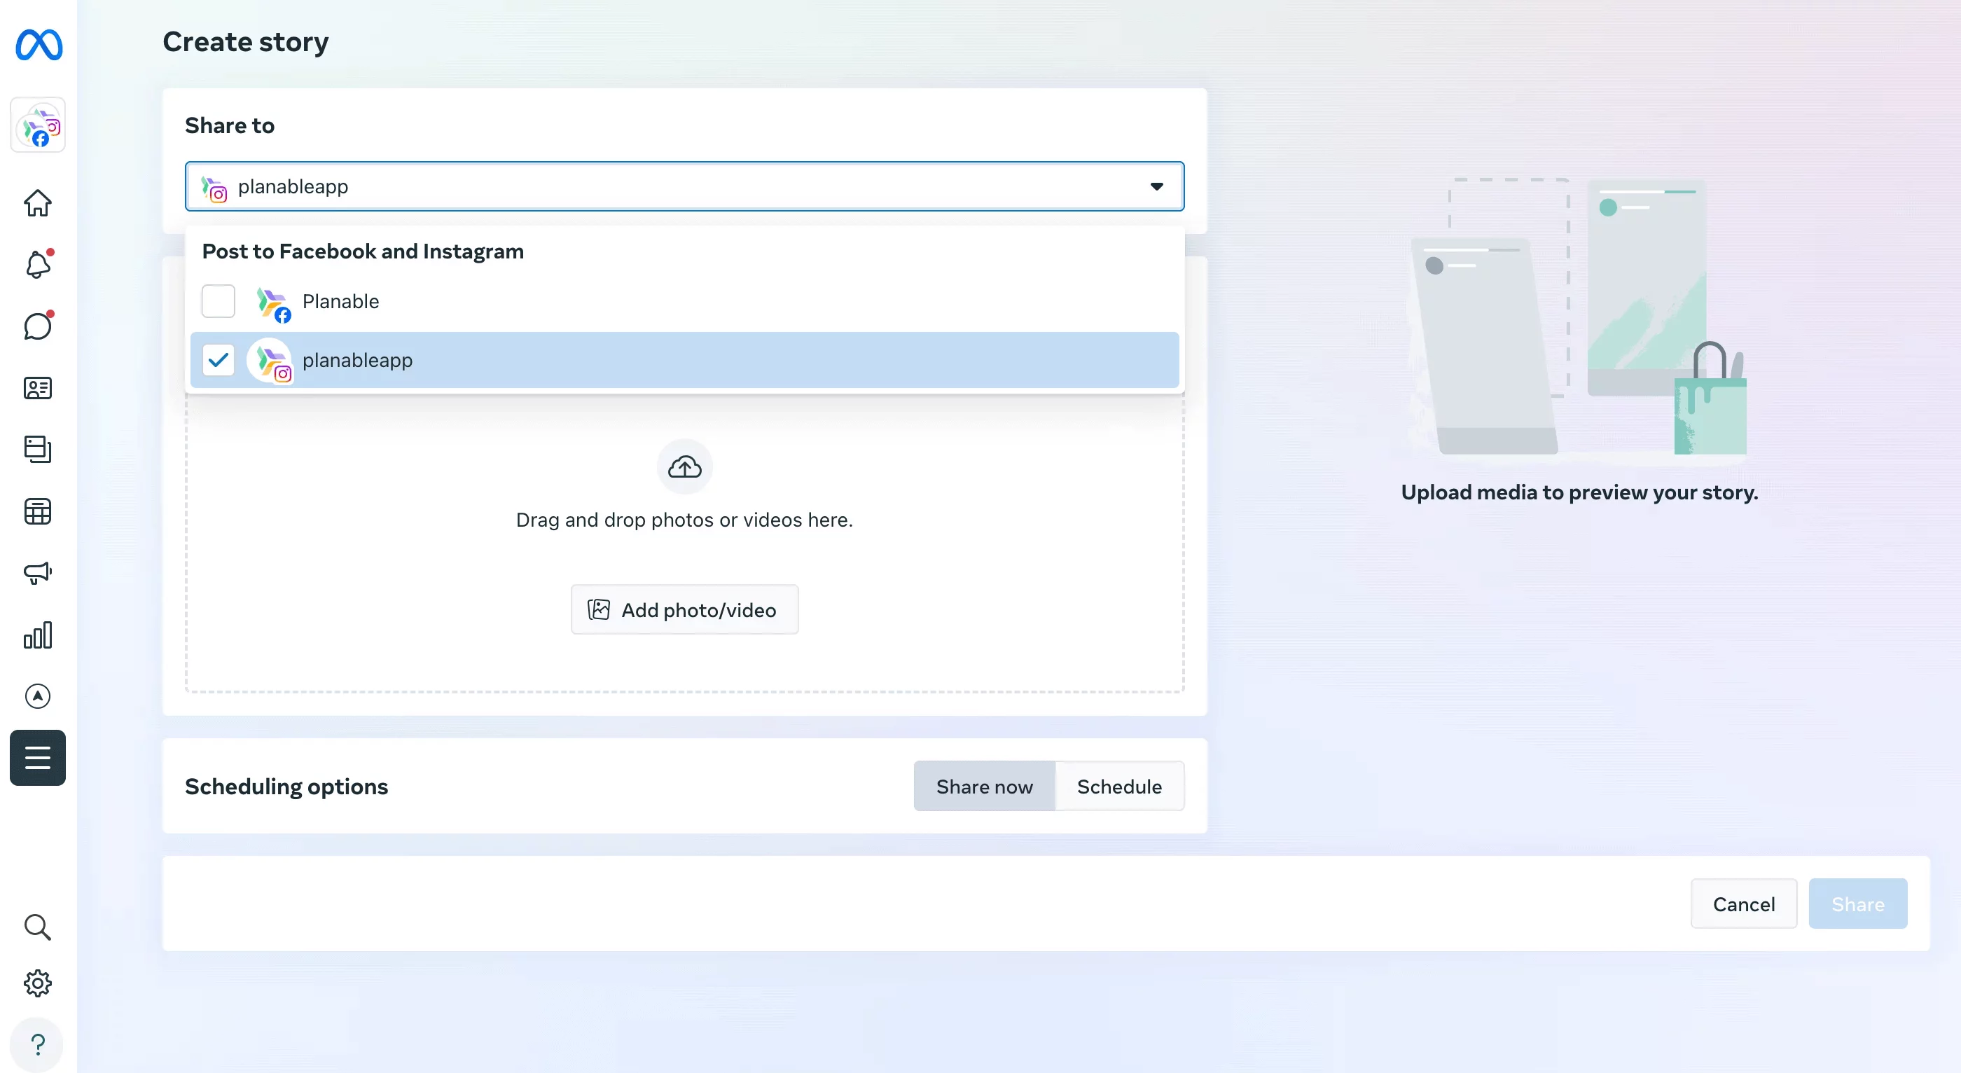Open the Settings gear icon
The width and height of the screenshot is (1961, 1073).
coord(37,983)
